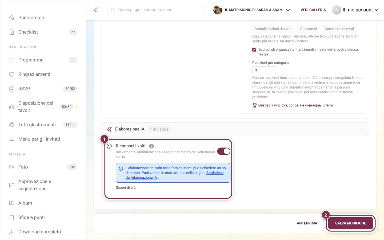The width and height of the screenshot is (384, 240).
Task: Select the Commenti category chip
Action: coord(309,29)
